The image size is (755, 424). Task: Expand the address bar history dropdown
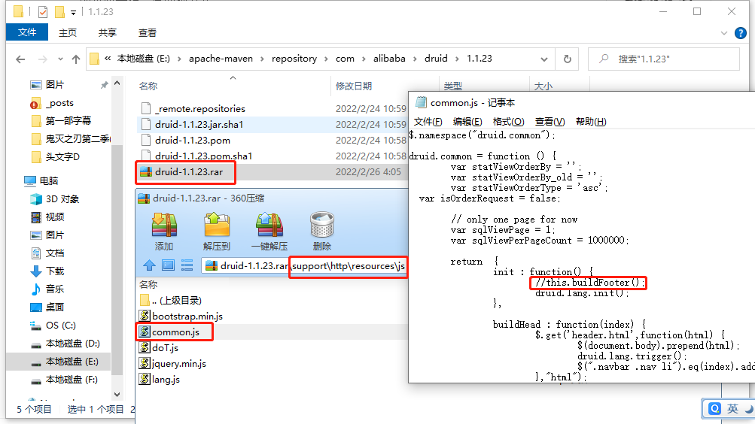click(x=544, y=59)
